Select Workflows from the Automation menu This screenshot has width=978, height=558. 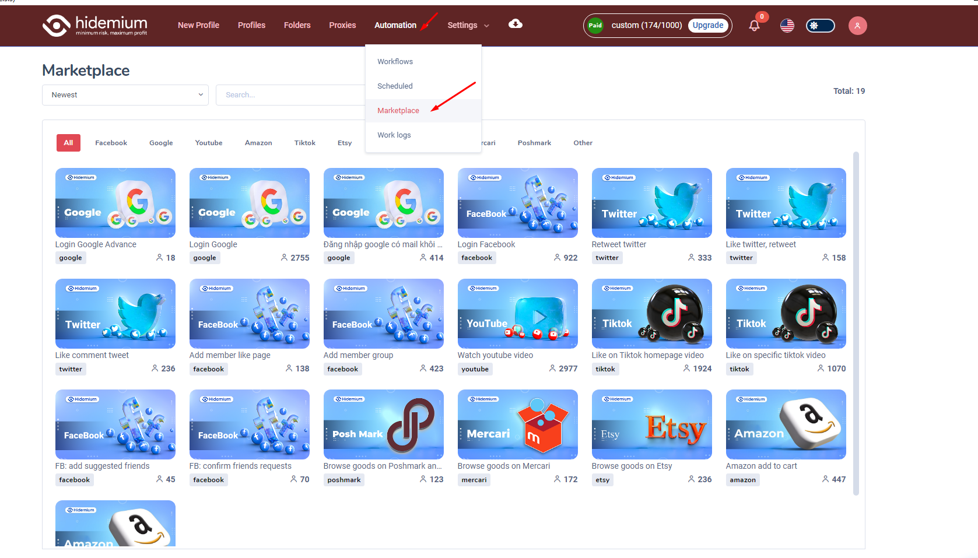click(x=395, y=62)
